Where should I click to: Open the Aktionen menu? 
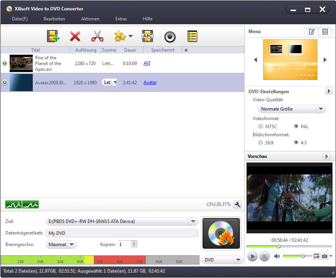pyautogui.click(x=90, y=19)
